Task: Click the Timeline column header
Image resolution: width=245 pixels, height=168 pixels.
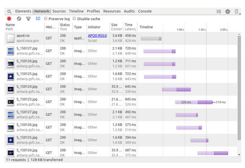Action: click(x=146, y=27)
